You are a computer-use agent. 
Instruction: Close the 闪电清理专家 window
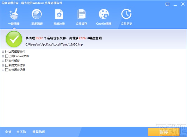(x=183, y=4)
